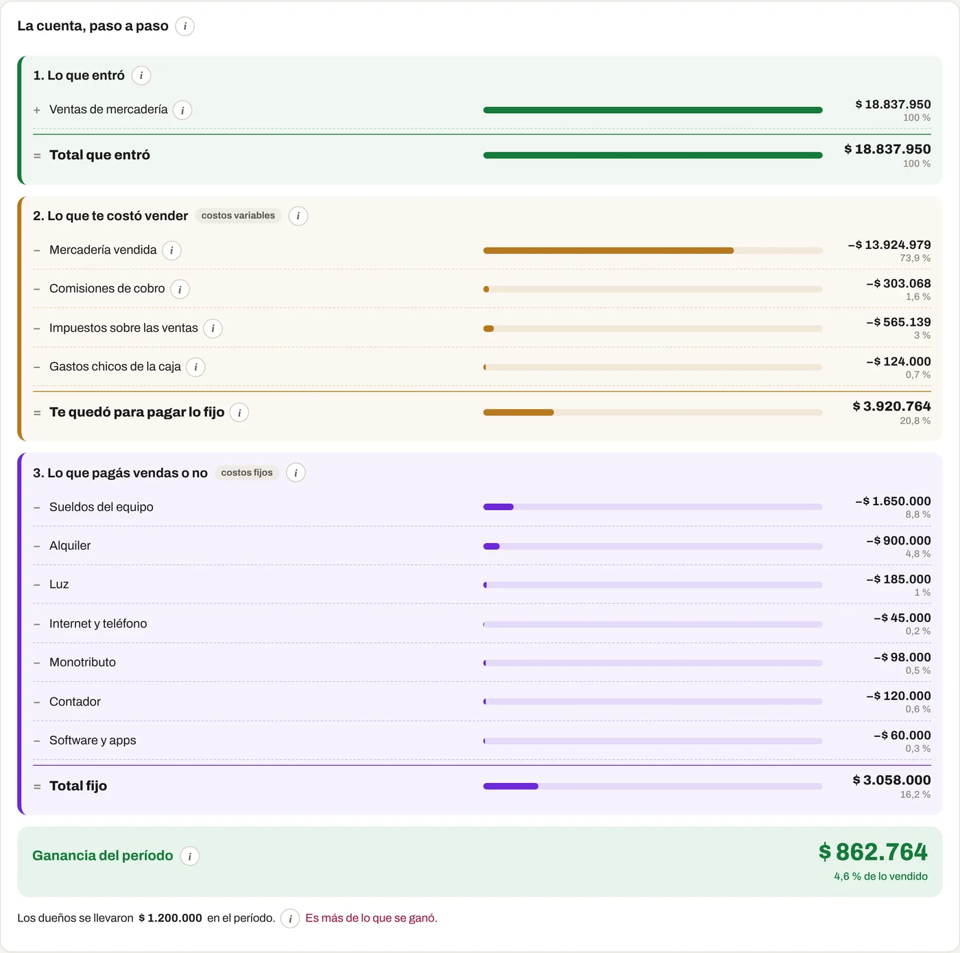Select the 'Total que entró' row label
960x953 pixels.
click(x=99, y=155)
